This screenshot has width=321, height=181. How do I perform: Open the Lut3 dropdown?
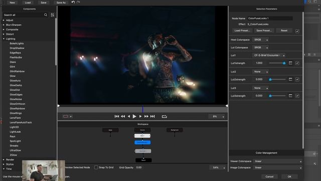(260, 88)
